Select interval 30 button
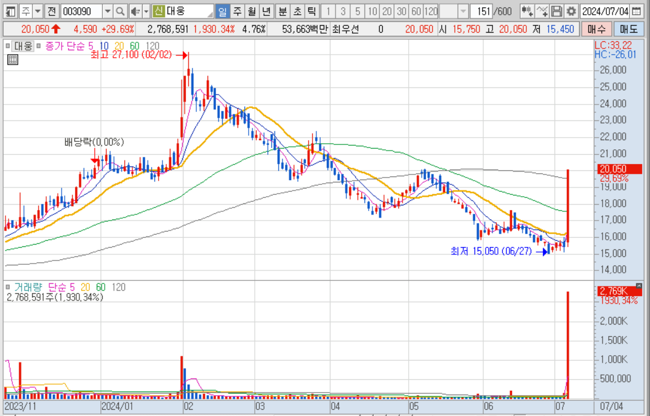Image resolution: width=650 pixels, height=416 pixels. (x=401, y=11)
